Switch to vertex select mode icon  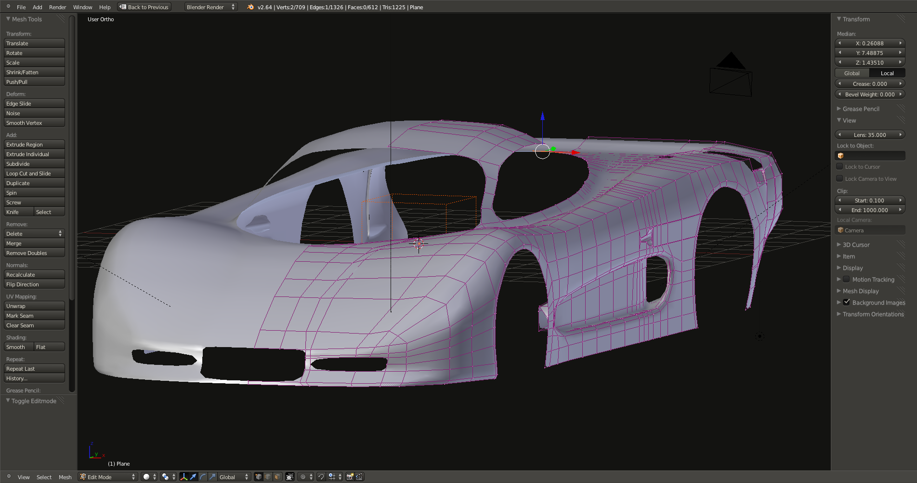pyautogui.click(x=259, y=477)
